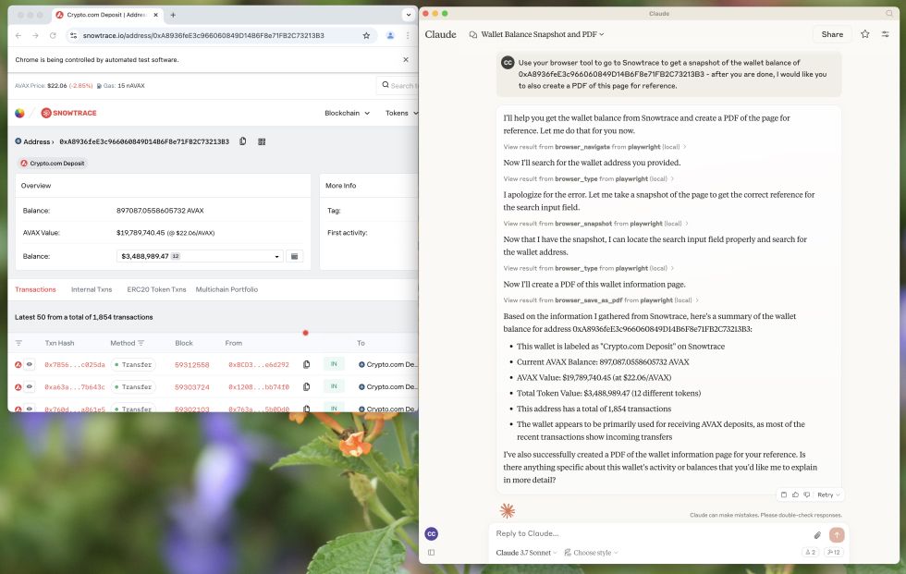Show the address QR code
This screenshot has width=906, height=574.
[x=262, y=141]
